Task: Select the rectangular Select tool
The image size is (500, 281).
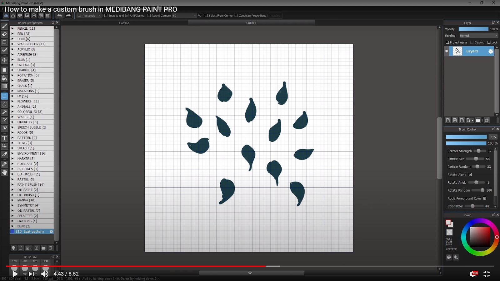Action: [4, 96]
